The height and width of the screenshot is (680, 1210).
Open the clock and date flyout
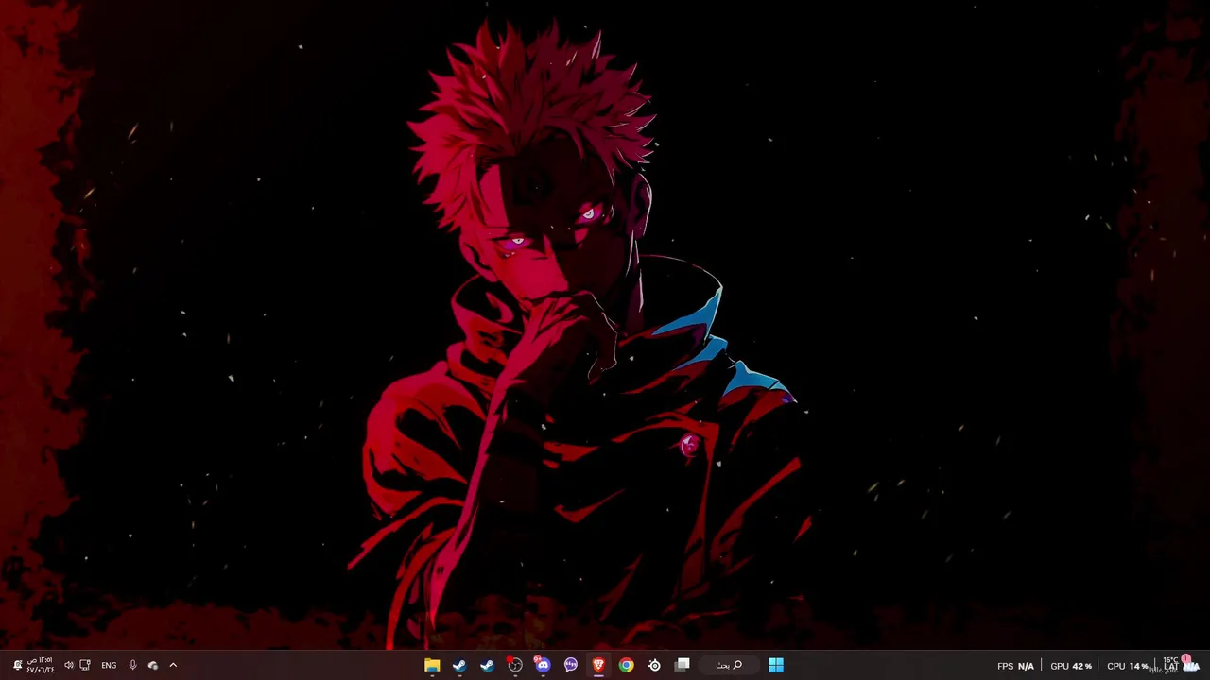pyautogui.click(x=40, y=665)
